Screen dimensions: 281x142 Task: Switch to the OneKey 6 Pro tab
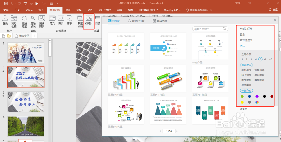172,10
